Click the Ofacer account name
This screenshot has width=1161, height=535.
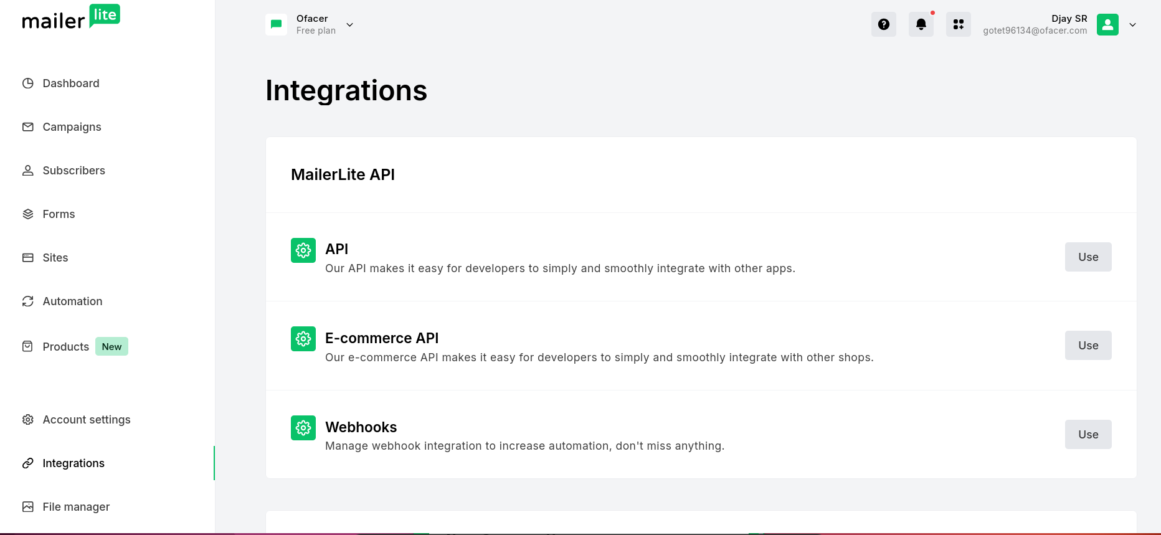312,19
